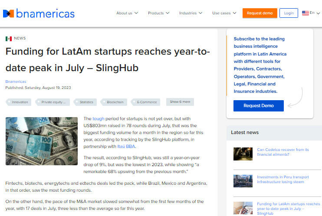Click the article's banknotes image
This screenshot has width=322, height=216.
tap(42, 141)
